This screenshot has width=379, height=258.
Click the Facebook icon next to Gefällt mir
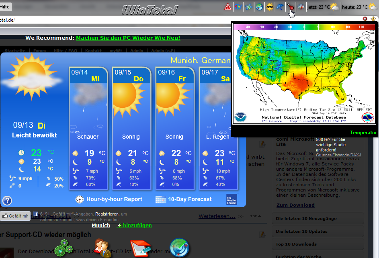(35, 214)
